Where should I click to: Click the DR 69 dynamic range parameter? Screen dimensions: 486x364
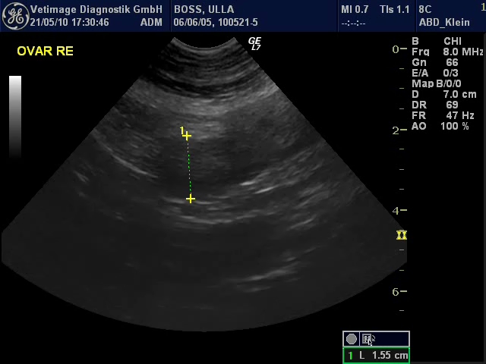[x=435, y=105]
